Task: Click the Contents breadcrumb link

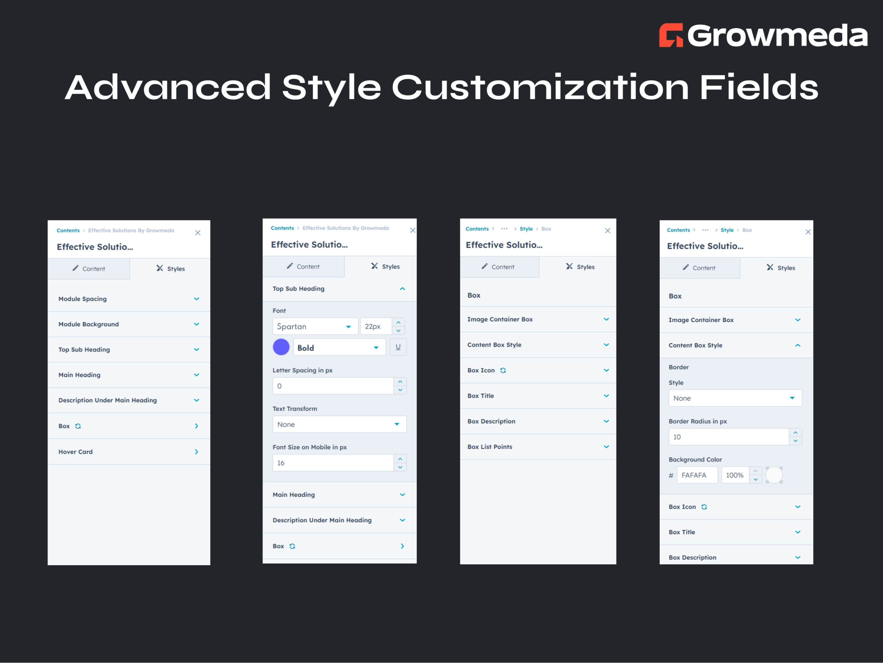Action: pos(68,231)
